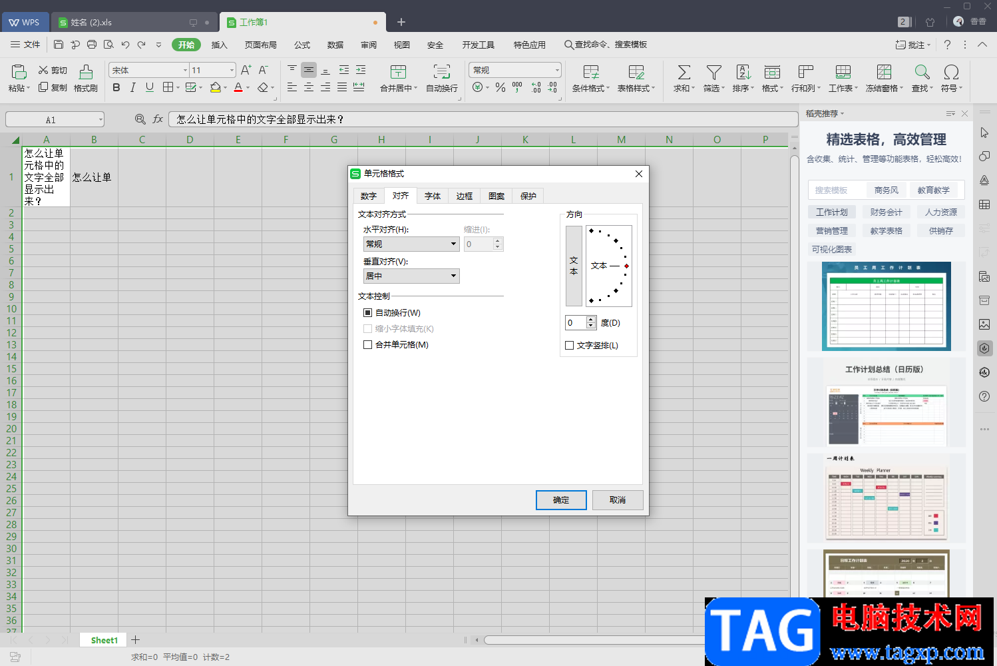Viewport: 997px width, 666px height.
Task: Close the cell format dialog
Action: tap(639, 174)
